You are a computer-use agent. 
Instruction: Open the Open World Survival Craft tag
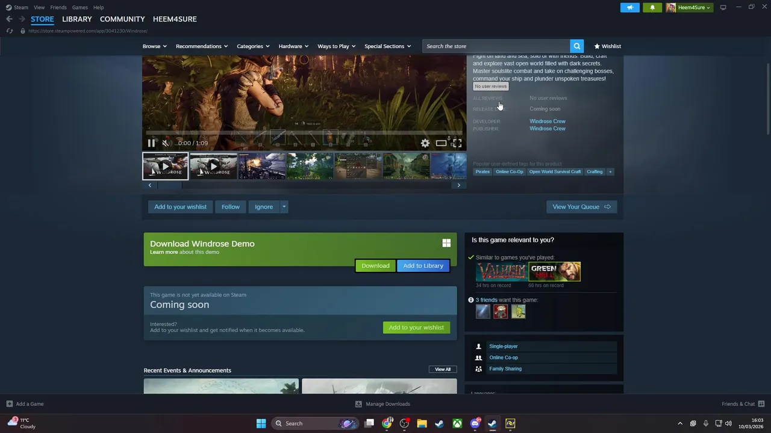coord(555,172)
